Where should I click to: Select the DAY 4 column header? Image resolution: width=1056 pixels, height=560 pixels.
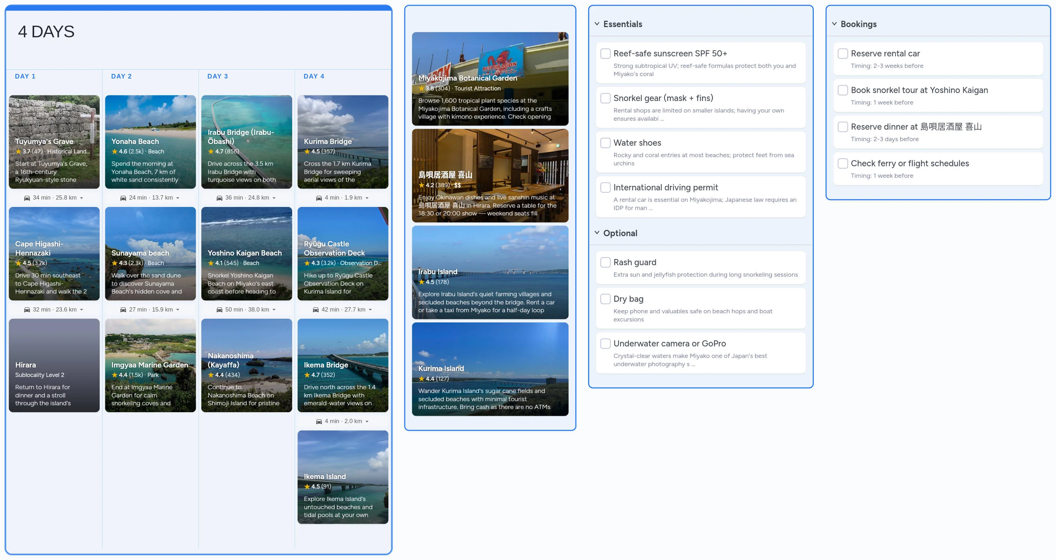pos(314,76)
